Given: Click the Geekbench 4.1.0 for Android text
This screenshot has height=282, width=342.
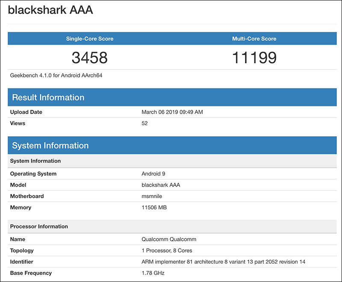Looking at the screenshot, I should (56, 75).
